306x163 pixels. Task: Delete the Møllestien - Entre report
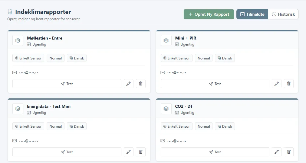[x=140, y=84]
